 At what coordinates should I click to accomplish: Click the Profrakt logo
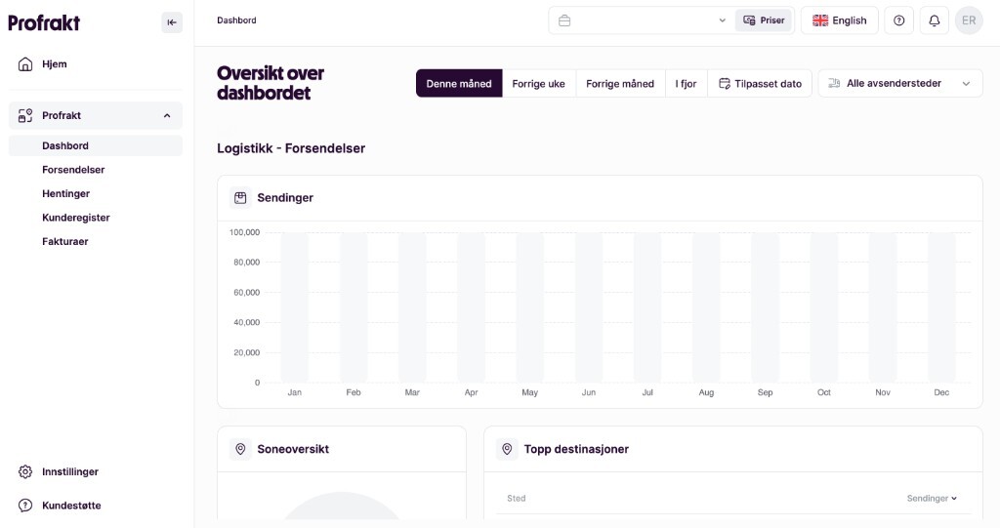pyautogui.click(x=44, y=23)
